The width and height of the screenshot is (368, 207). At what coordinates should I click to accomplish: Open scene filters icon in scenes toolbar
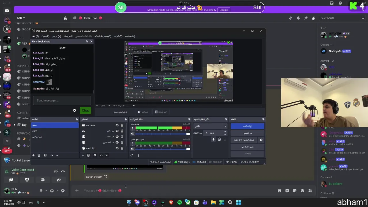[45, 155]
